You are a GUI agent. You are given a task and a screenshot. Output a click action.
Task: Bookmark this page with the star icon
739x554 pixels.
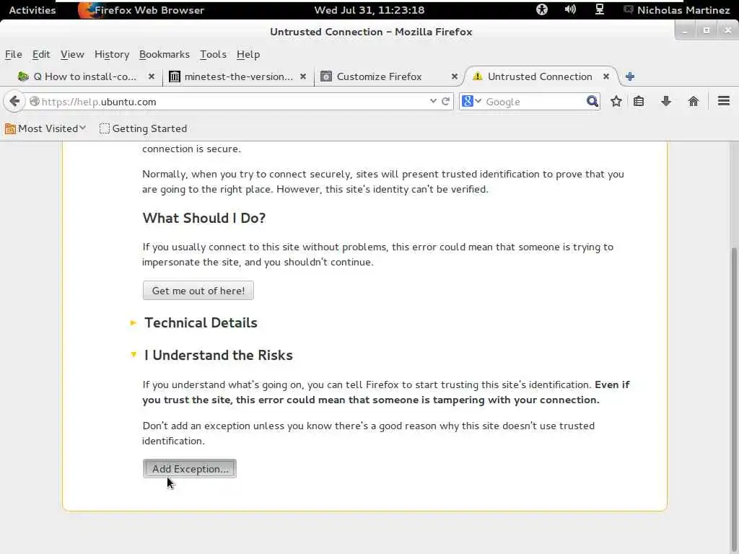pyautogui.click(x=616, y=101)
